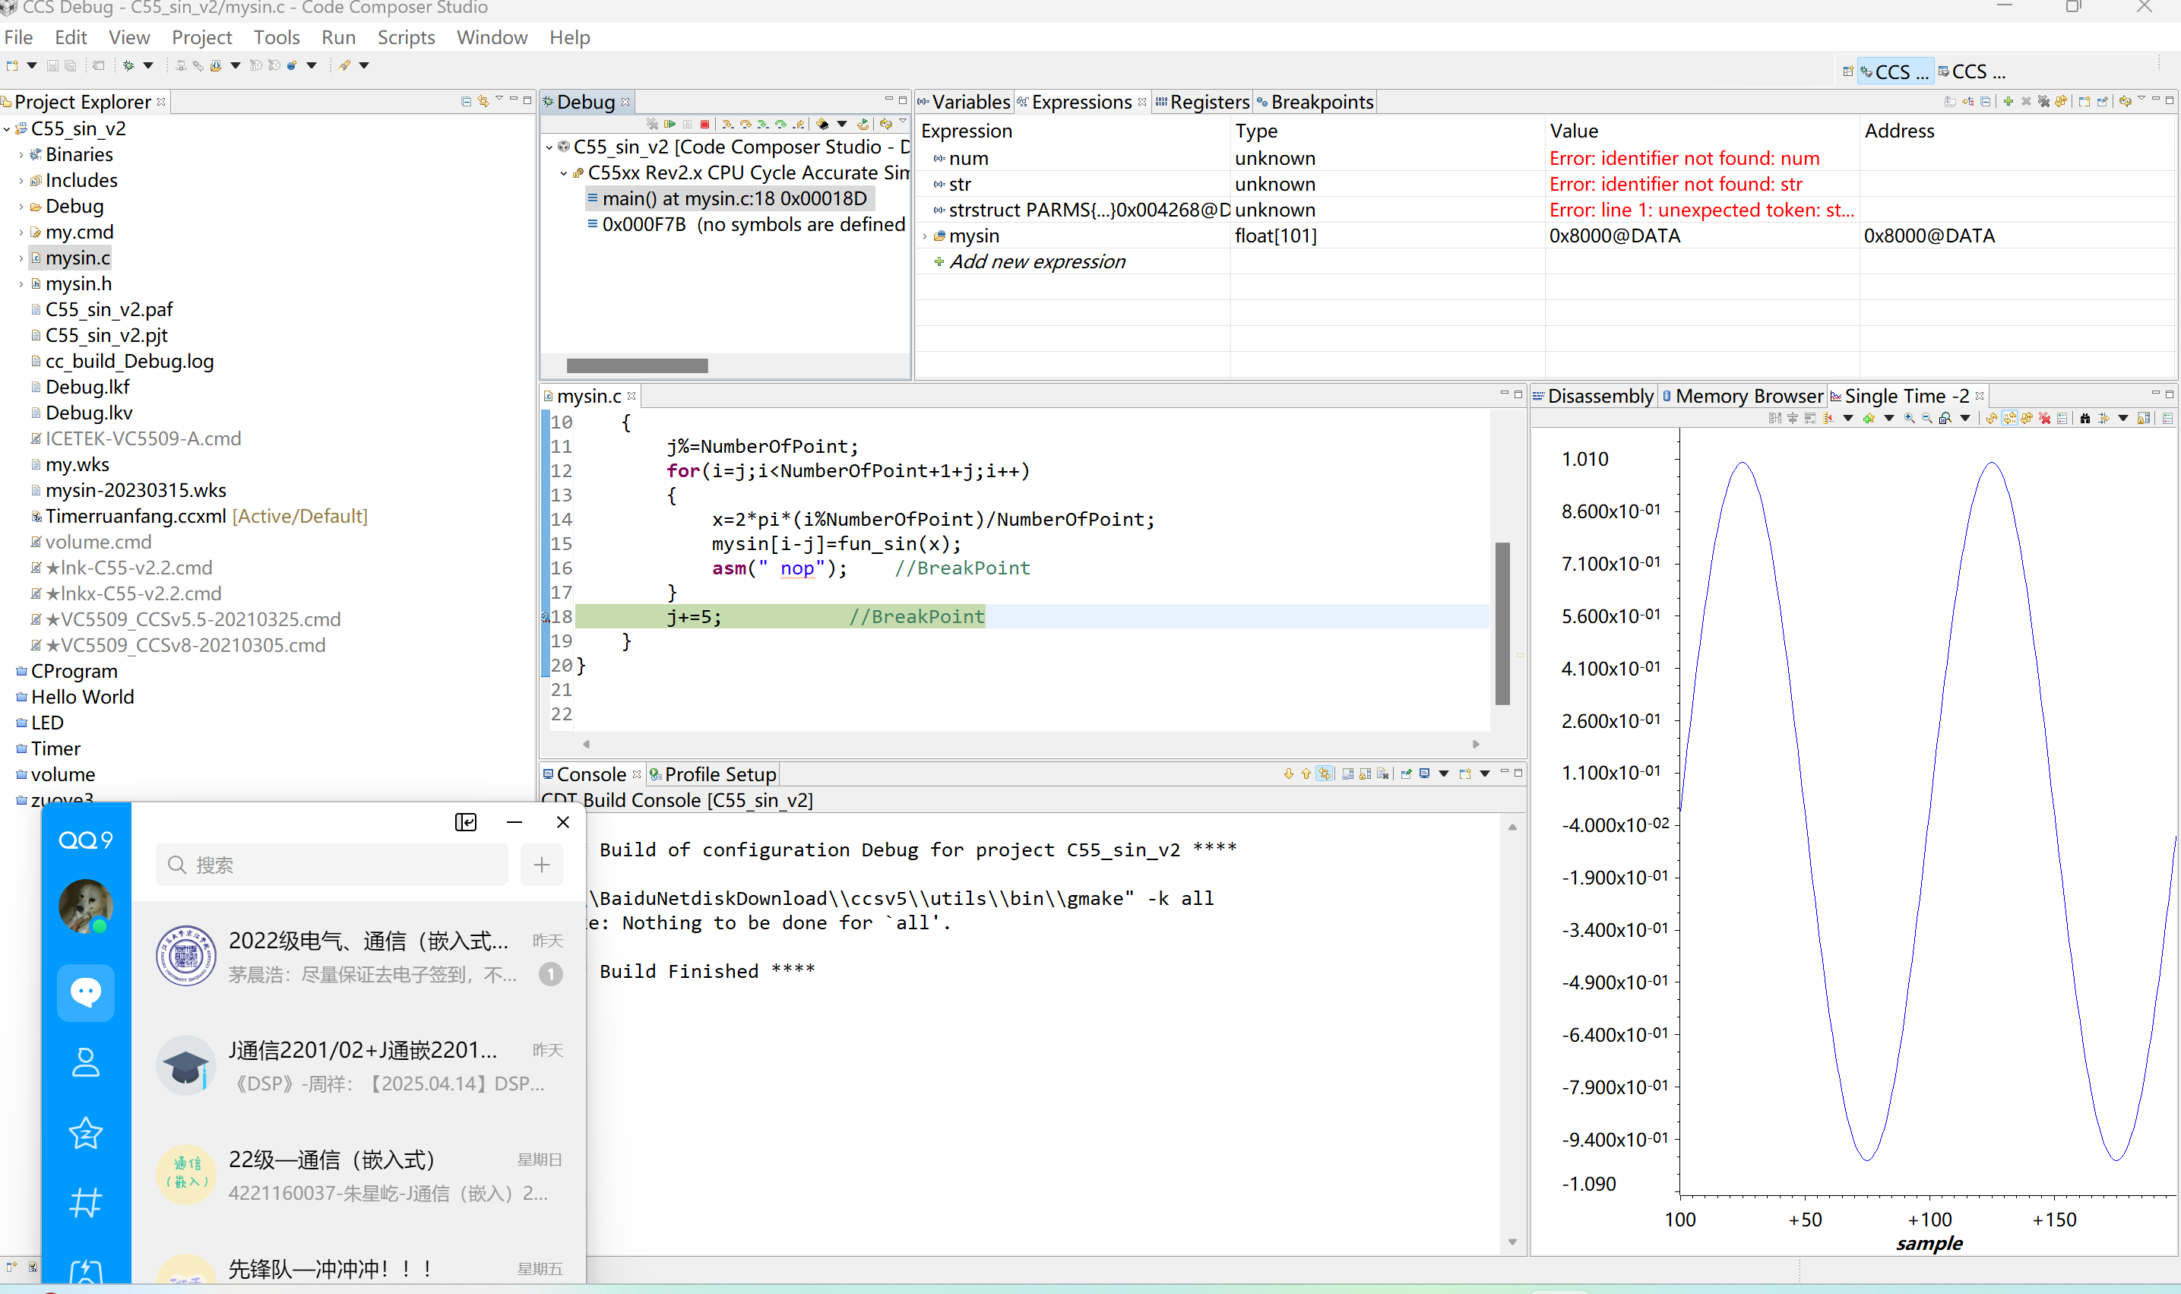Screen dimensions: 2181x1294
Task: Click the Step Return icon
Action: click(x=799, y=124)
